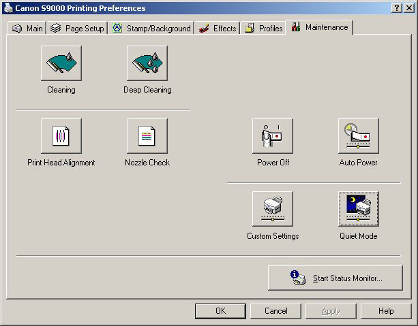Screen dimensions: 418x326
Task: Confirm with the OK button
Action: 220,311
